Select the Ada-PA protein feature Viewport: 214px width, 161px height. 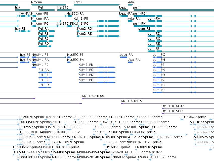point(131,62)
